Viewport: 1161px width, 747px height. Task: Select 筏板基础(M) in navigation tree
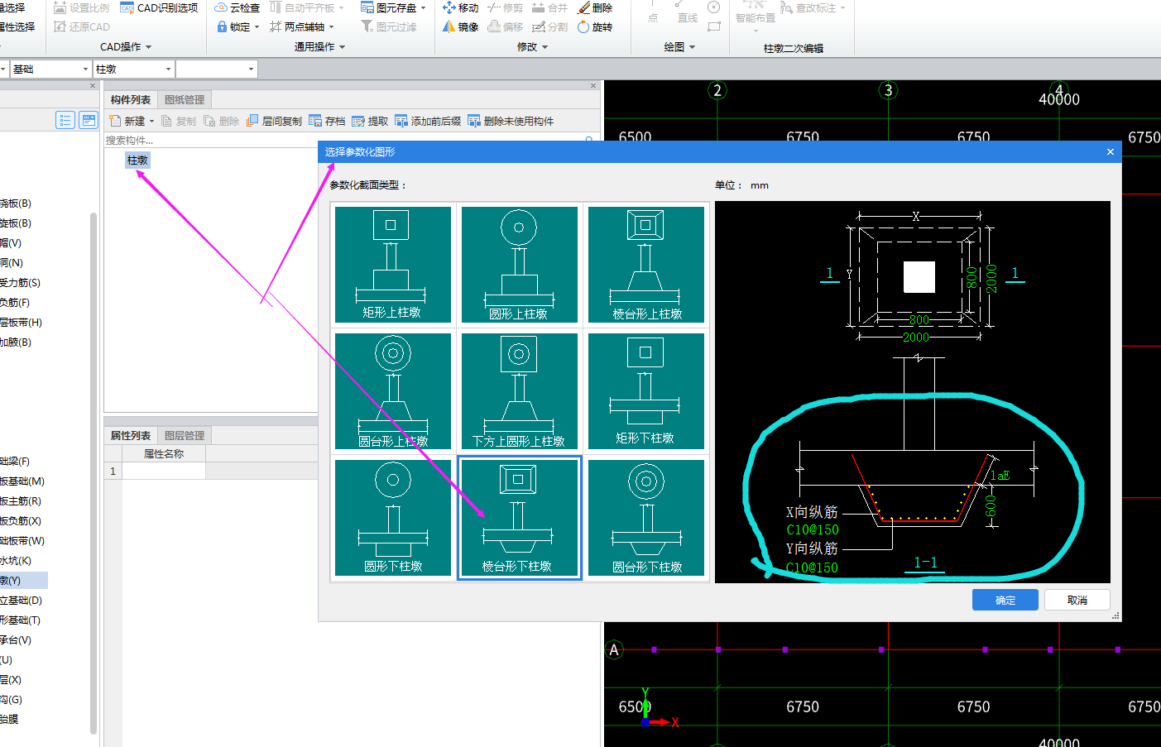click(x=22, y=481)
